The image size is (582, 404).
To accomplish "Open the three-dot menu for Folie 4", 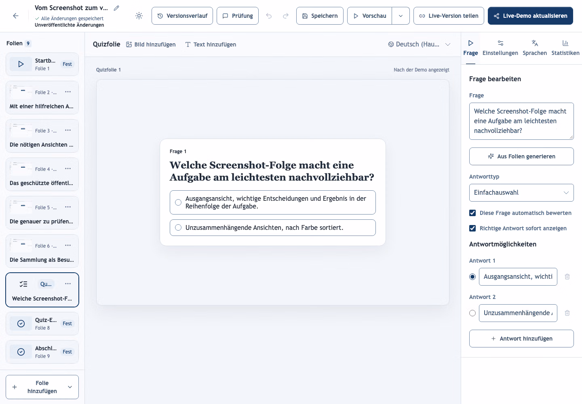I will tap(68, 169).
